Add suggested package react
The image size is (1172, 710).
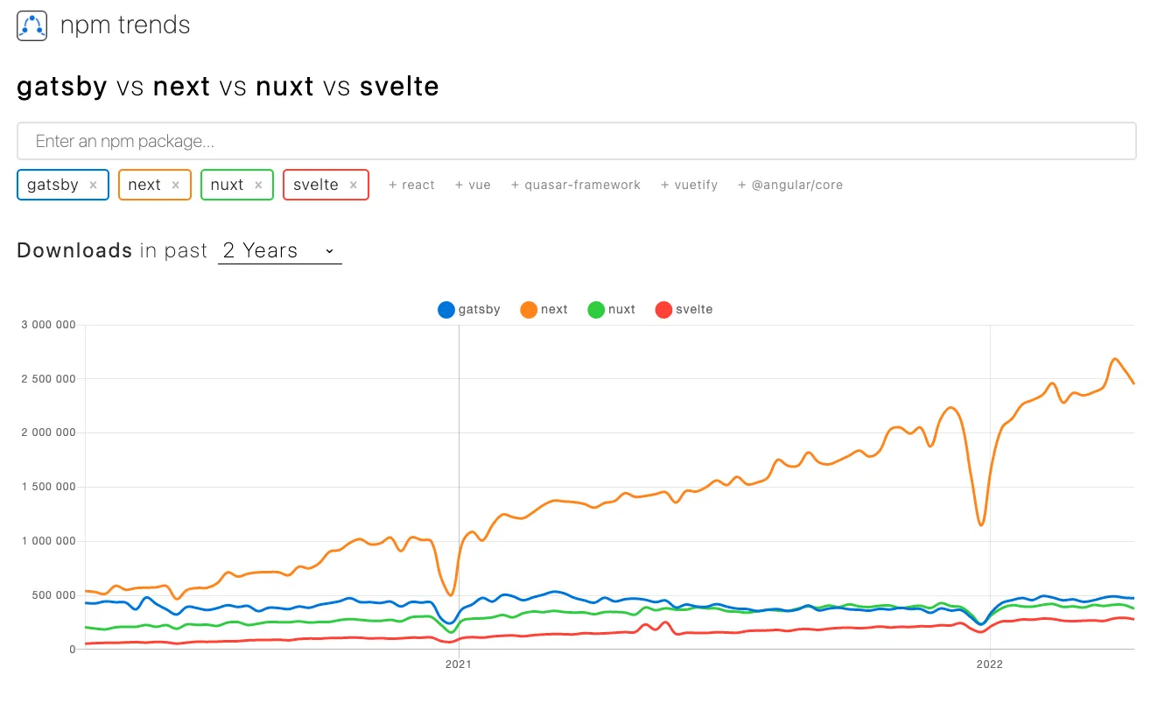[x=411, y=186]
